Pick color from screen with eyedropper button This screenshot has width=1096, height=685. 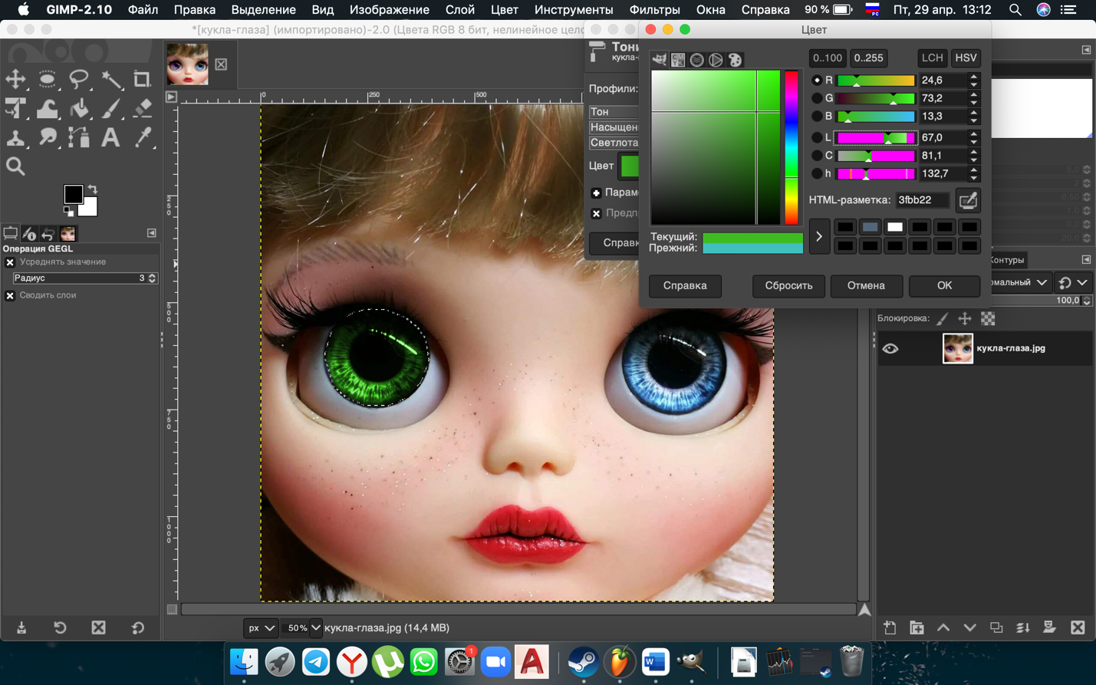pos(968,200)
